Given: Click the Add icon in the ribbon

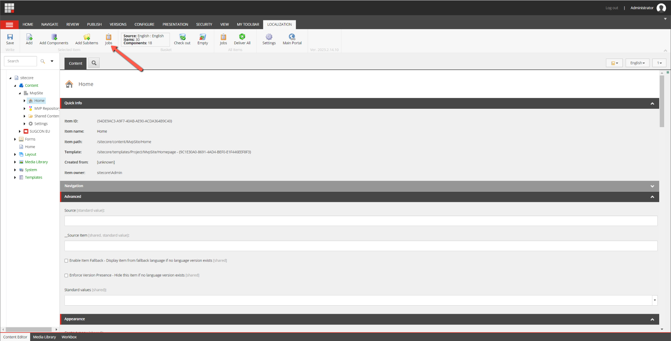Looking at the screenshot, I should point(29,39).
